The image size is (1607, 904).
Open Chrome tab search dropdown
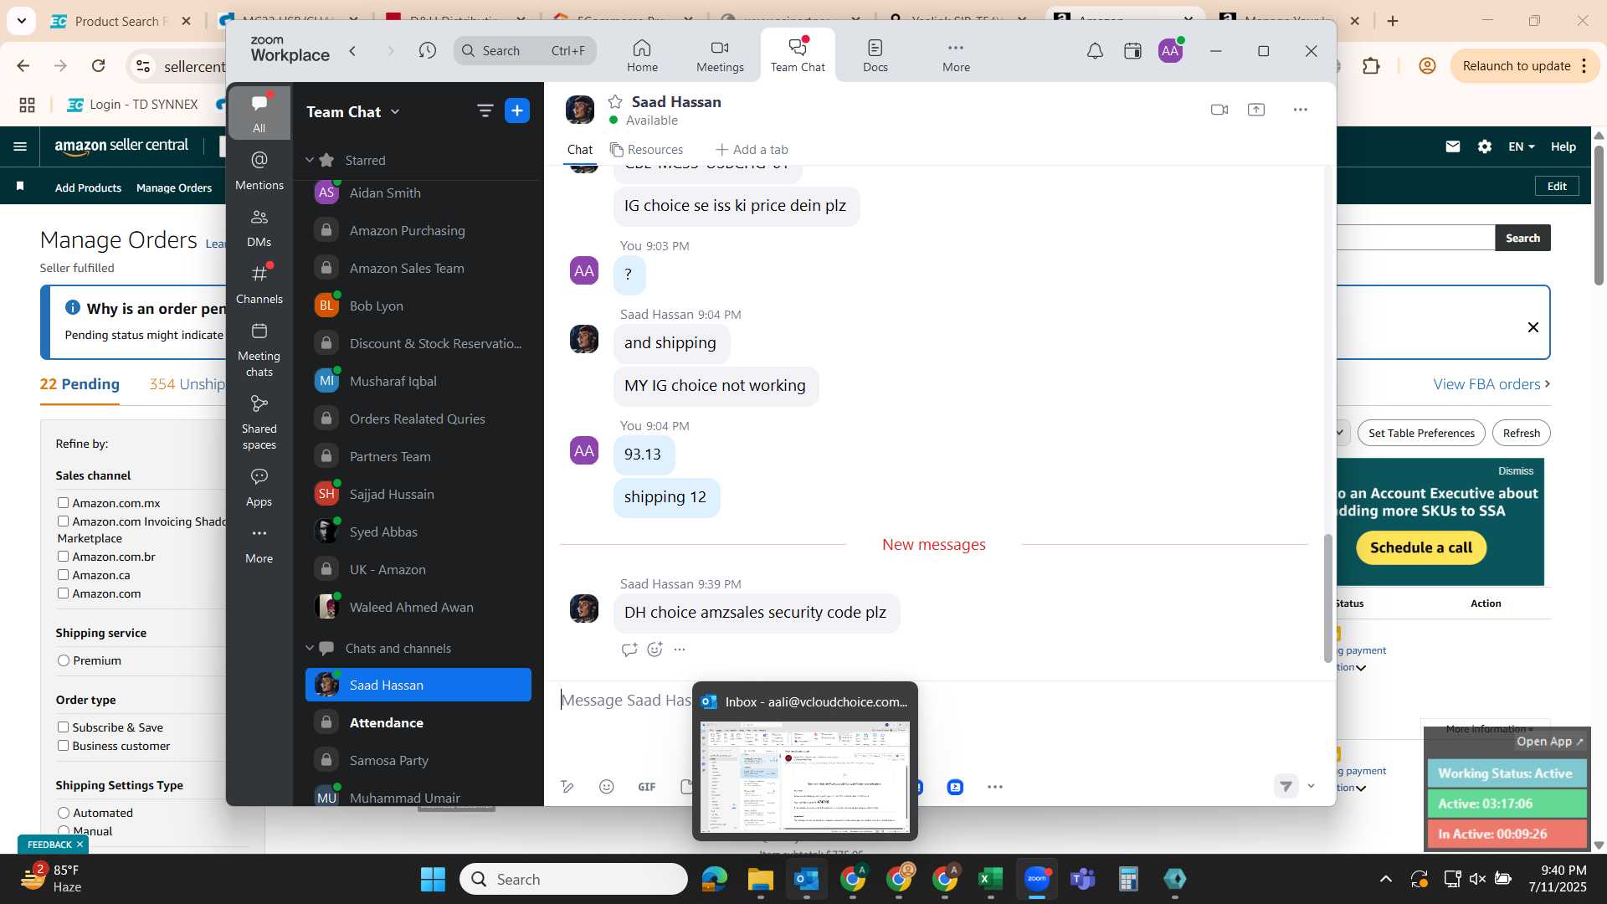pos(21,20)
